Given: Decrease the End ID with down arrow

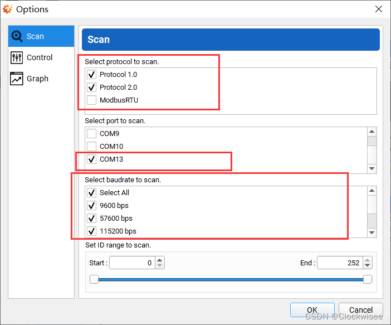Looking at the screenshot, I should point(367,266).
